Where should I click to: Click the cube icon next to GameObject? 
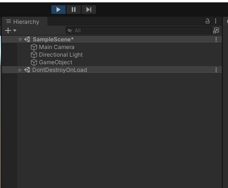coord(34,62)
